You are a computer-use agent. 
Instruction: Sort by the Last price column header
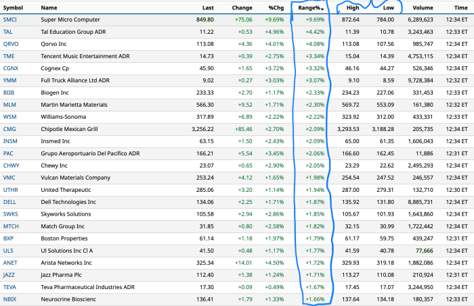click(209, 7)
